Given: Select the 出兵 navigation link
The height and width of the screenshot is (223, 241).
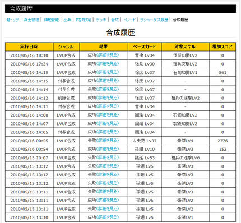Looking at the screenshot, I should point(67,20).
